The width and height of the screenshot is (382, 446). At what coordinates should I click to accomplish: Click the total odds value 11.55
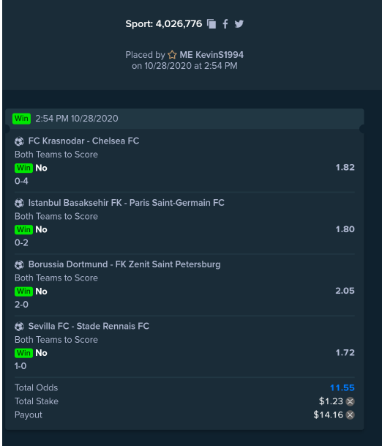click(x=342, y=387)
